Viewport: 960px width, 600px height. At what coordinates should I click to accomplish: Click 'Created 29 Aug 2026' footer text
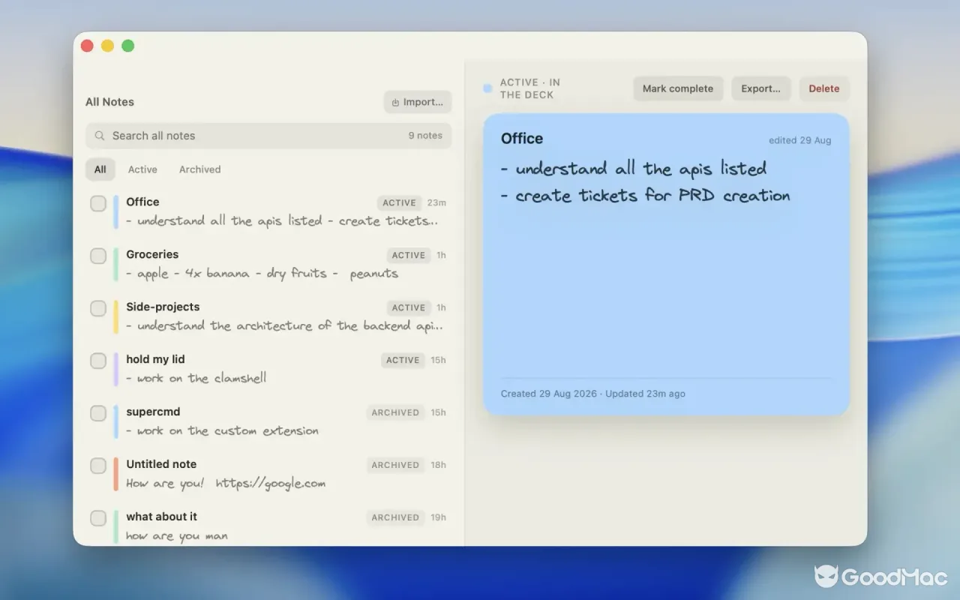pos(549,394)
